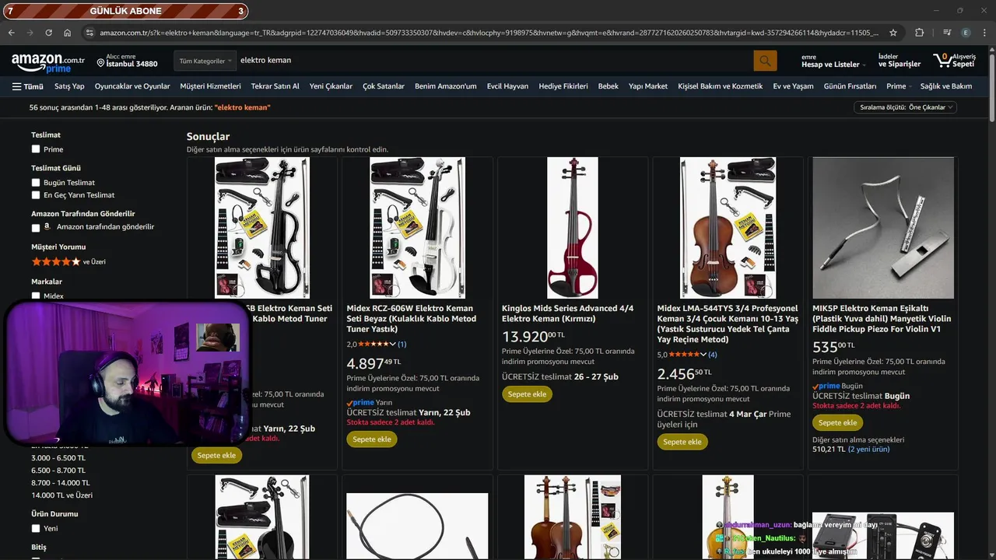The image size is (996, 560).
Task: Filter by four stars ve Üzeri rating
Action: 68,262
